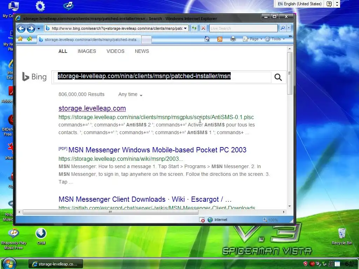Click the red shield tray icon
Image resolution: width=359 pixels, height=269 pixels.
pyautogui.click(x=305, y=264)
